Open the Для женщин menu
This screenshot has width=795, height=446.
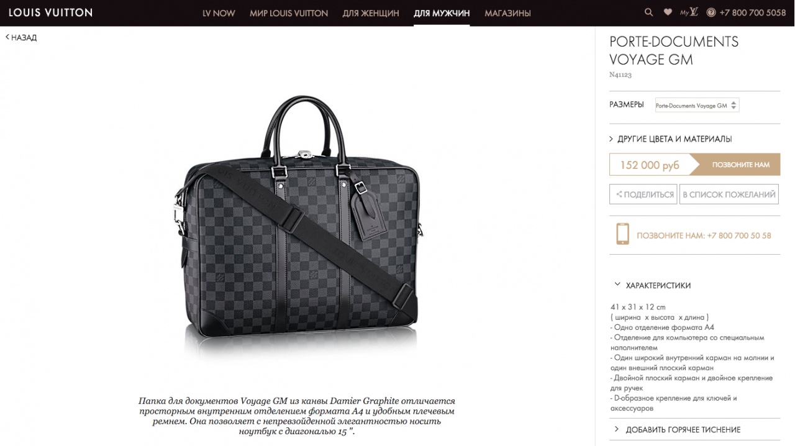(371, 13)
